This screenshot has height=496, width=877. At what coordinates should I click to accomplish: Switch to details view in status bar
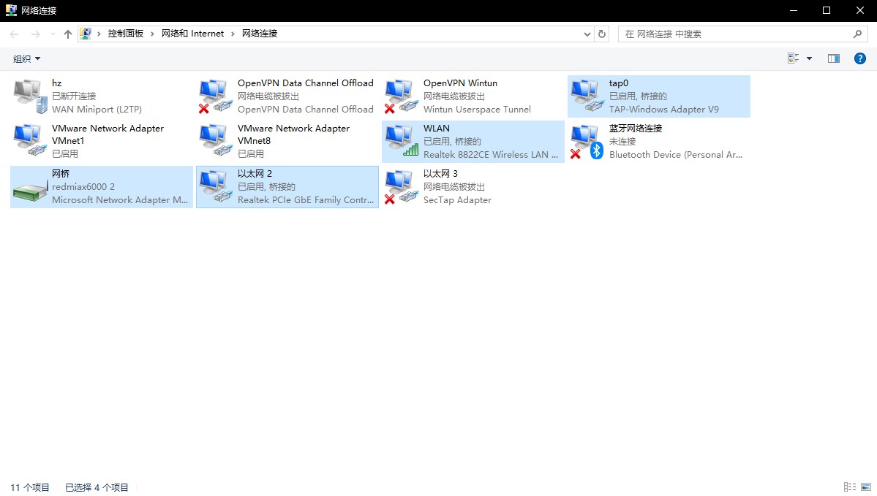850,487
